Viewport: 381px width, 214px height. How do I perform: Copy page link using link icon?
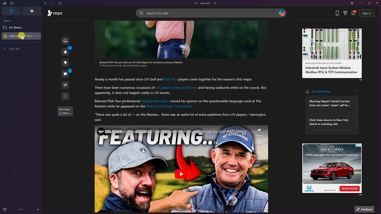pos(196,3)
